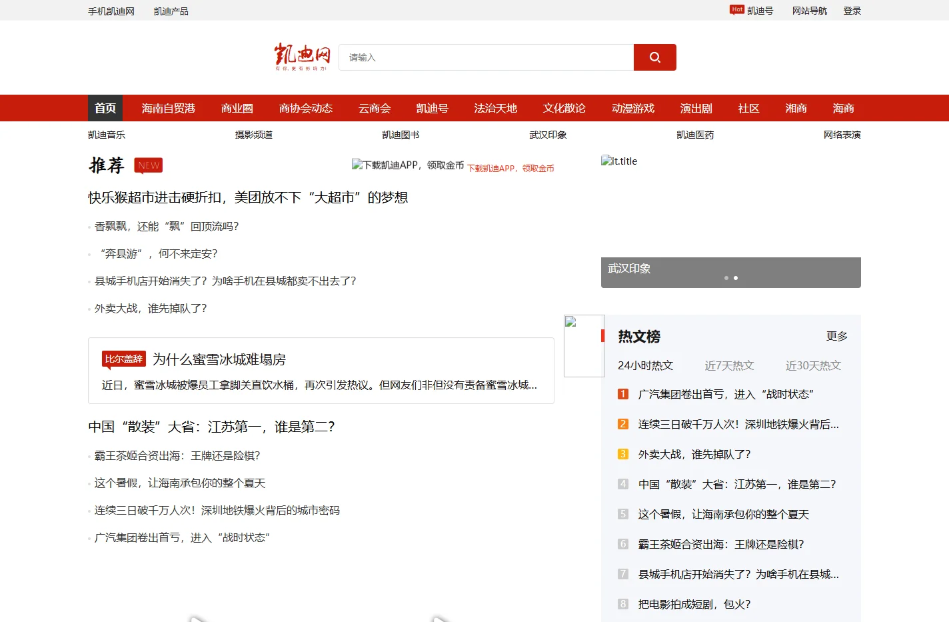Open hot rank 7 县城手机店
The width and height of the screenshot is (949, 622).
pyautogui.click(x=738, y=574)
